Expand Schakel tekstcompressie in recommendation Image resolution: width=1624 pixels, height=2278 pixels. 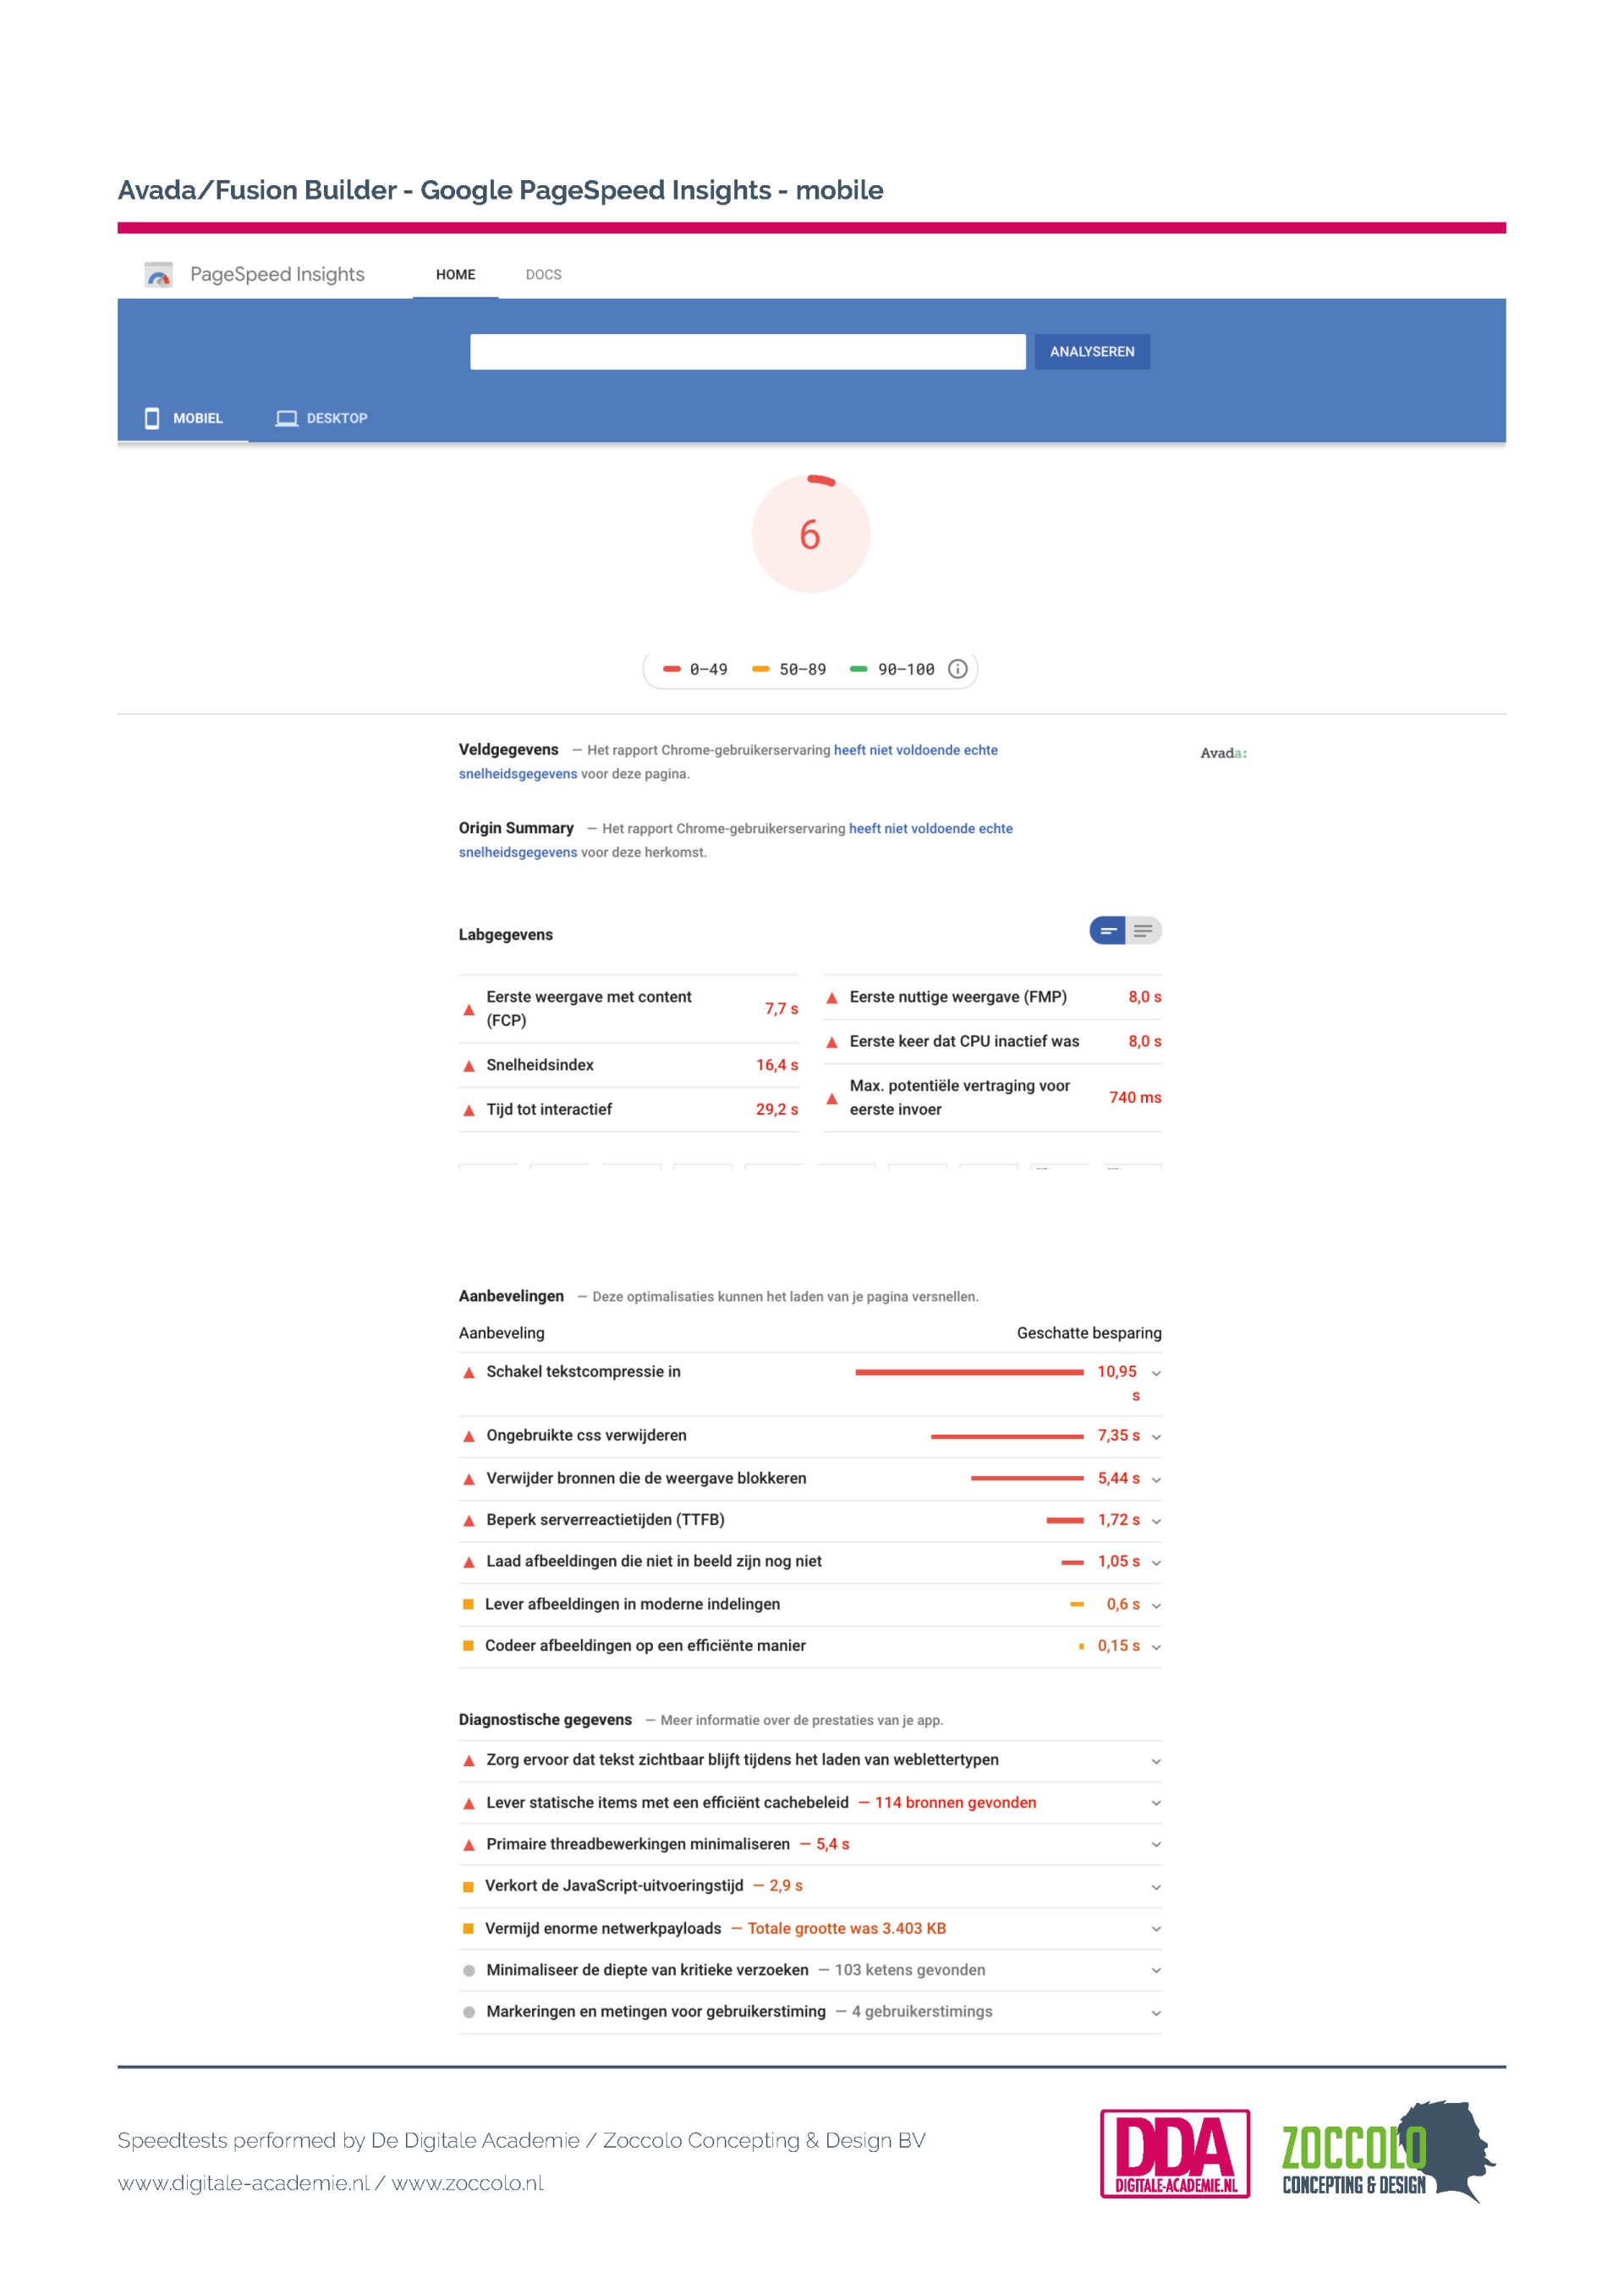1156,1373
